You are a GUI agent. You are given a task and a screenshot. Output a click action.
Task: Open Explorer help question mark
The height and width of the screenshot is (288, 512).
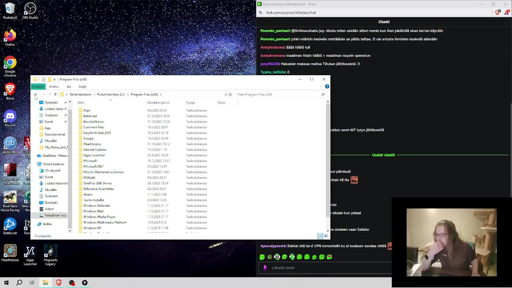[327, 86]
